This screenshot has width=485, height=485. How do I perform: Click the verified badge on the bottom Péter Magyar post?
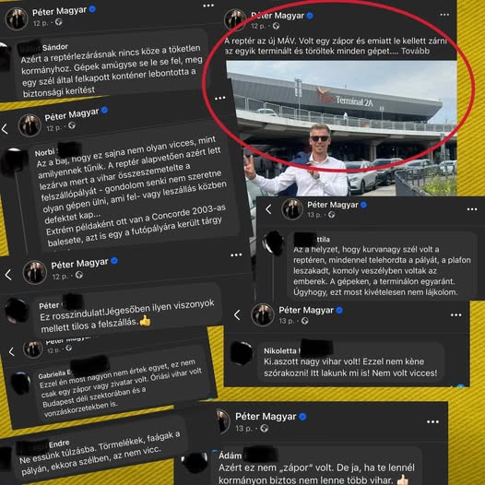pyautogui.click(x=302, y=417)
